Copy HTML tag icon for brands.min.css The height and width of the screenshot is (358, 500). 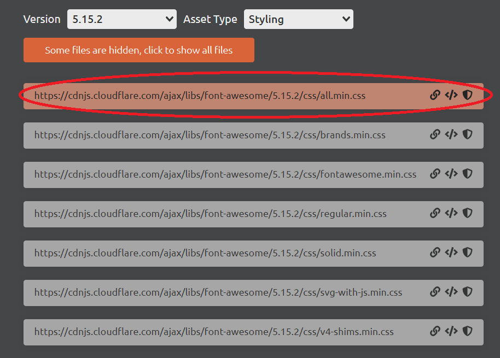pyautogui.click(x=451, y=134)
